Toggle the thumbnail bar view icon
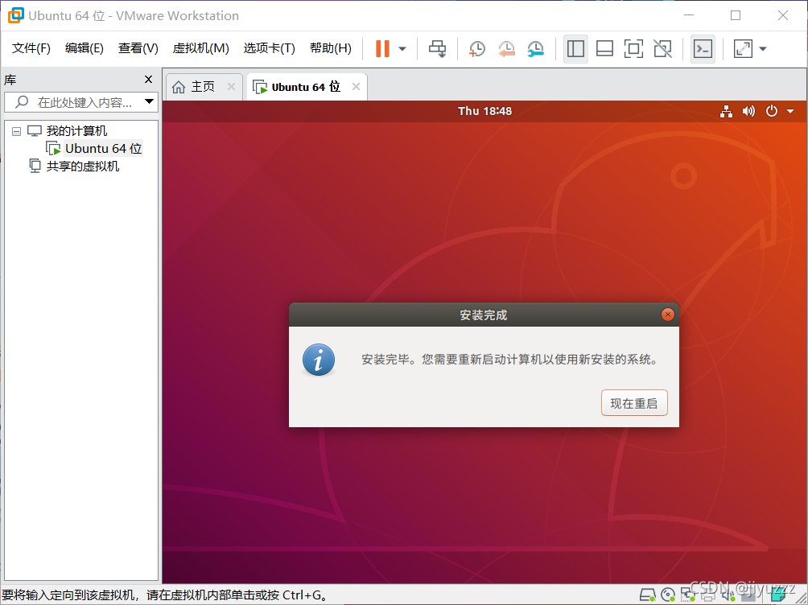Screen dimensions: 808x605 click(x=604, y=49)
